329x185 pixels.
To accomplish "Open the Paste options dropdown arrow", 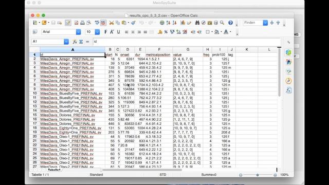I will pos(128,23).
